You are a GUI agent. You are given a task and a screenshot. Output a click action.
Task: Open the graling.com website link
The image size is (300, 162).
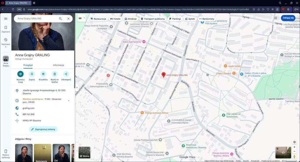pyautogui.click(x=28, y=108)
